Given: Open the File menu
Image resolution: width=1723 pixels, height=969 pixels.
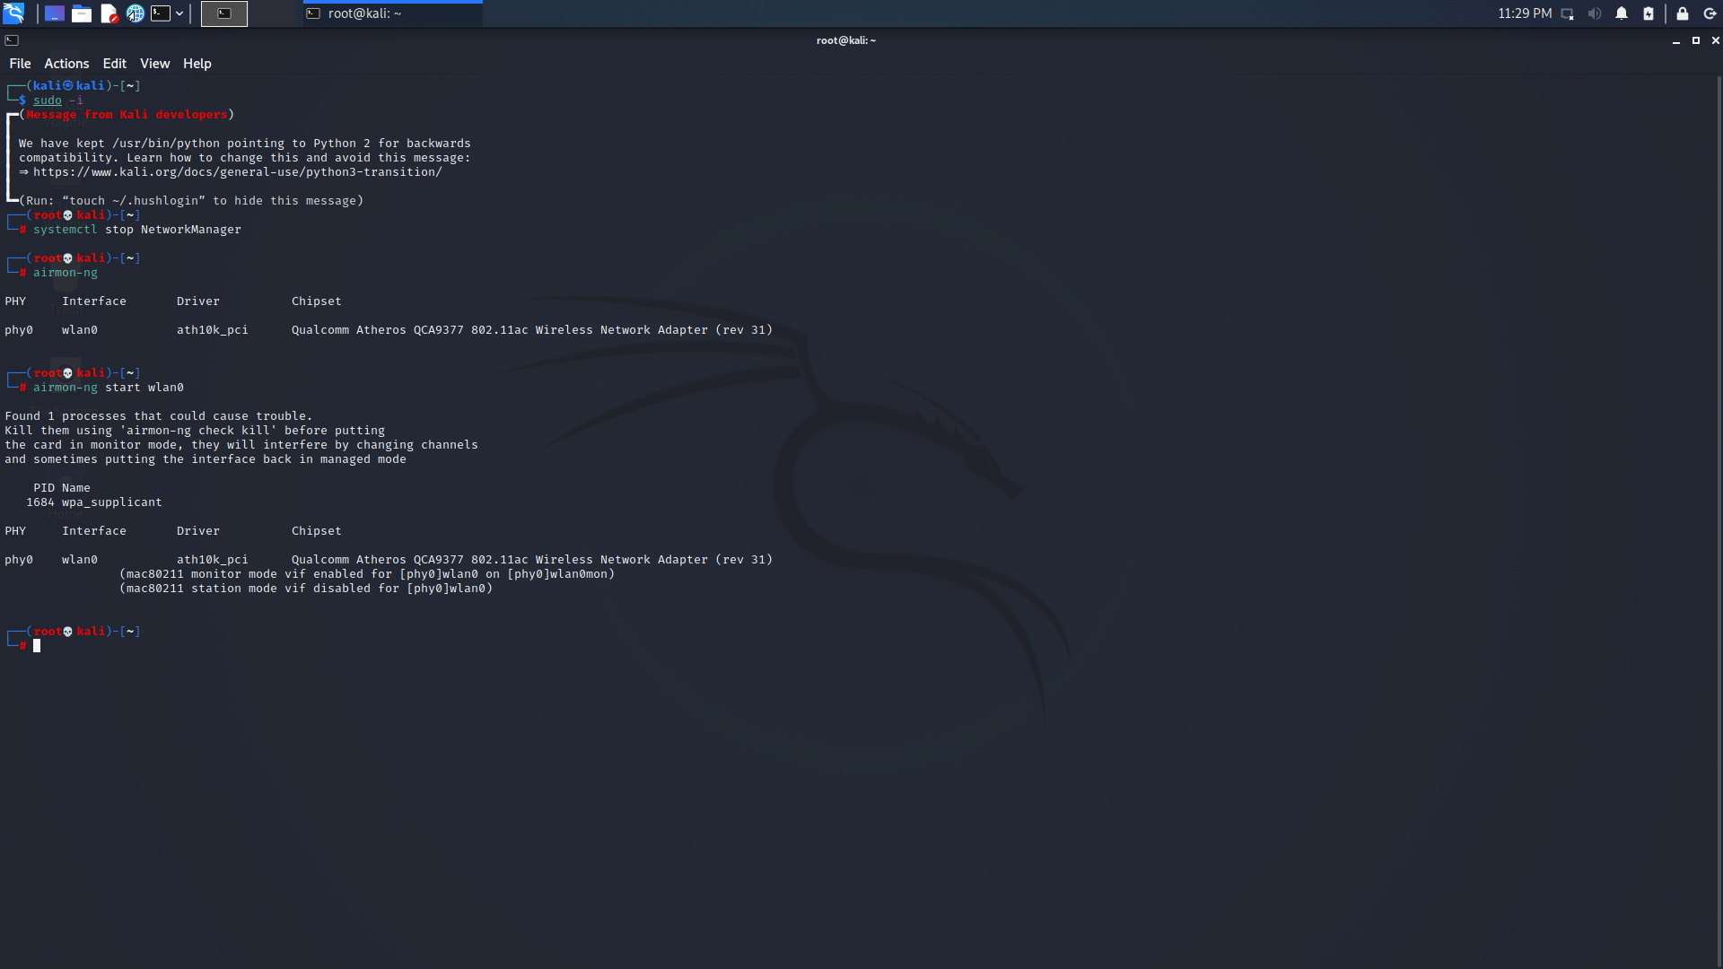Looking at the screenshot, I should [x=20, y=64].
